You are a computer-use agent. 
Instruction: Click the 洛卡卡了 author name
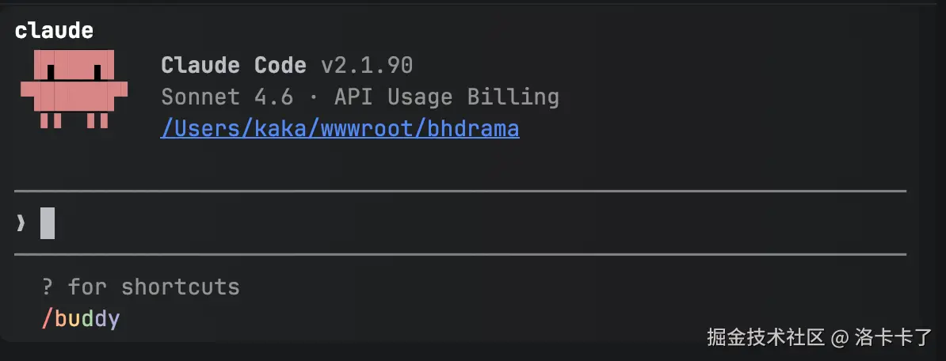(x=895, y=338)
